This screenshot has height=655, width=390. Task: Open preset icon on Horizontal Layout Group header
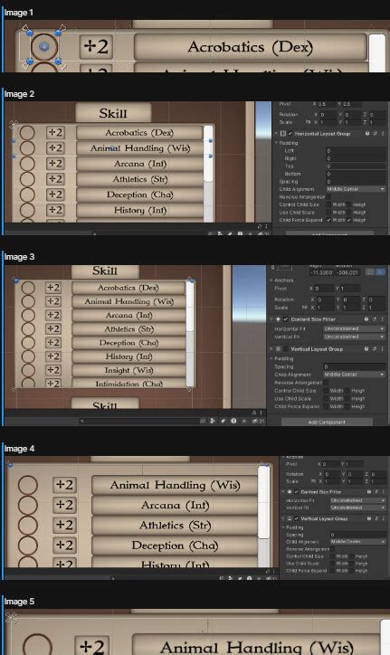click(x=375, y=134)
